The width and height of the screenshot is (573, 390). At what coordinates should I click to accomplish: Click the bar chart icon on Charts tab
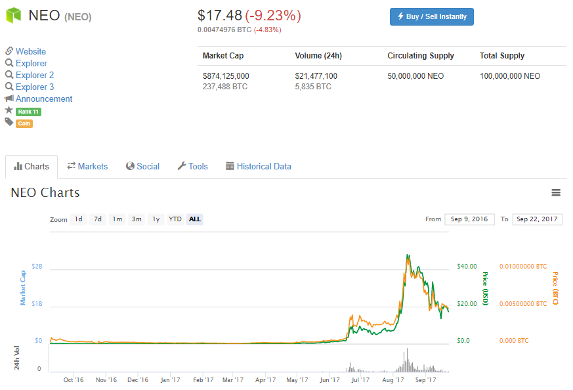(18, 166)
